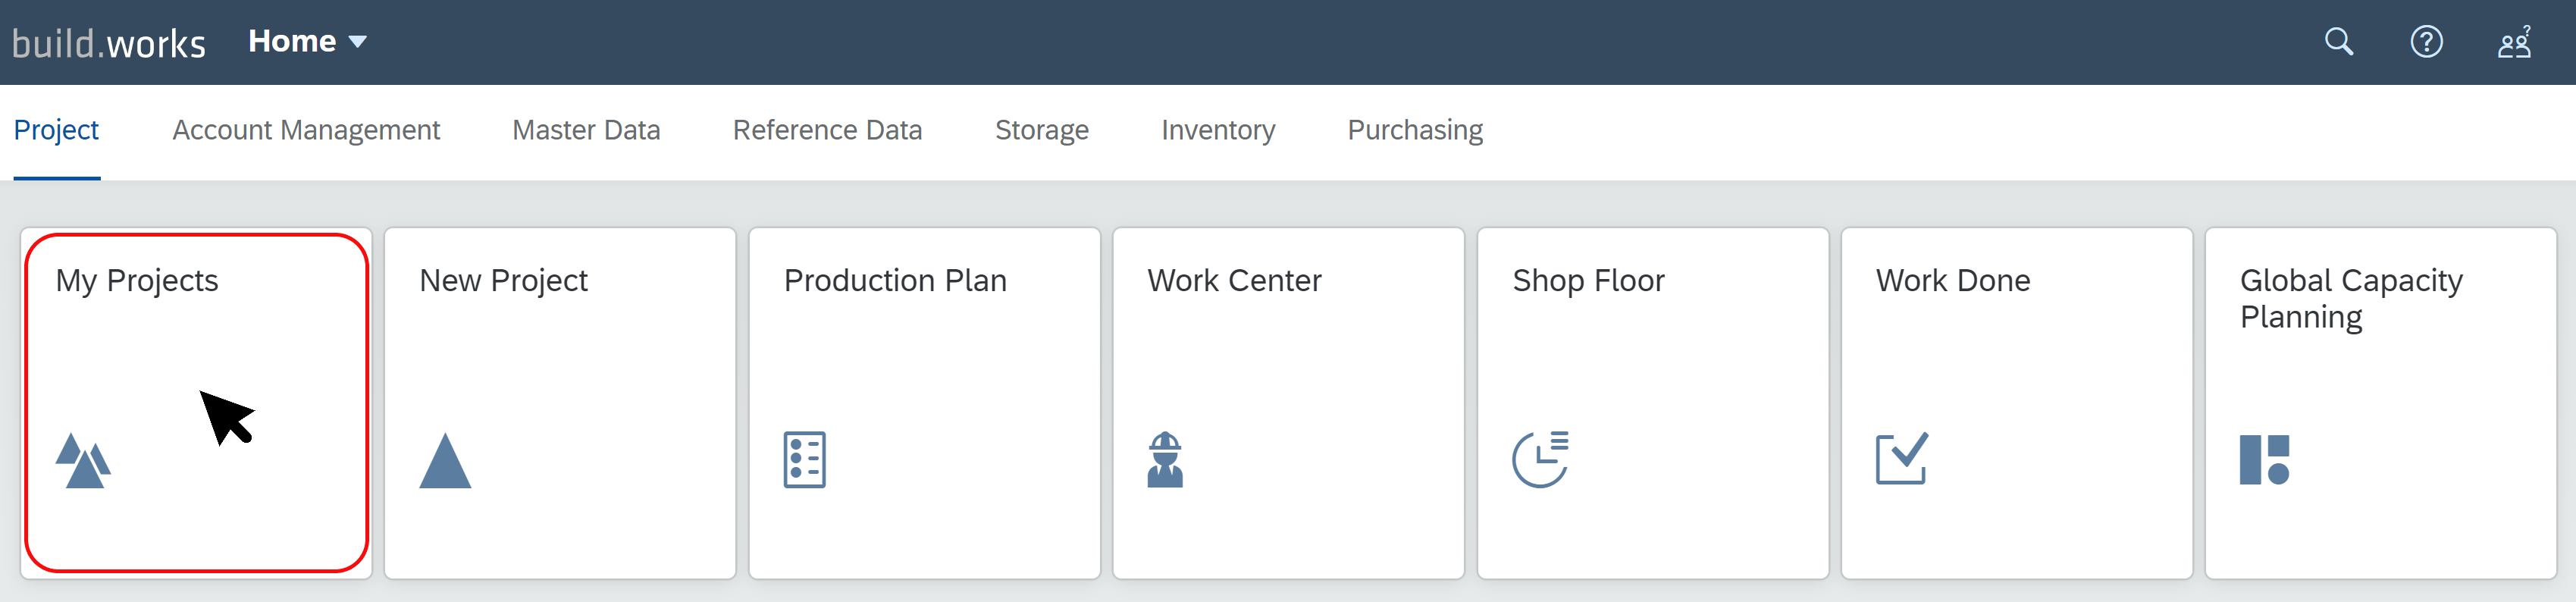
Task: Expand the Home dropdown arrow
Action: pyautogui.click(x=358, y=42)
